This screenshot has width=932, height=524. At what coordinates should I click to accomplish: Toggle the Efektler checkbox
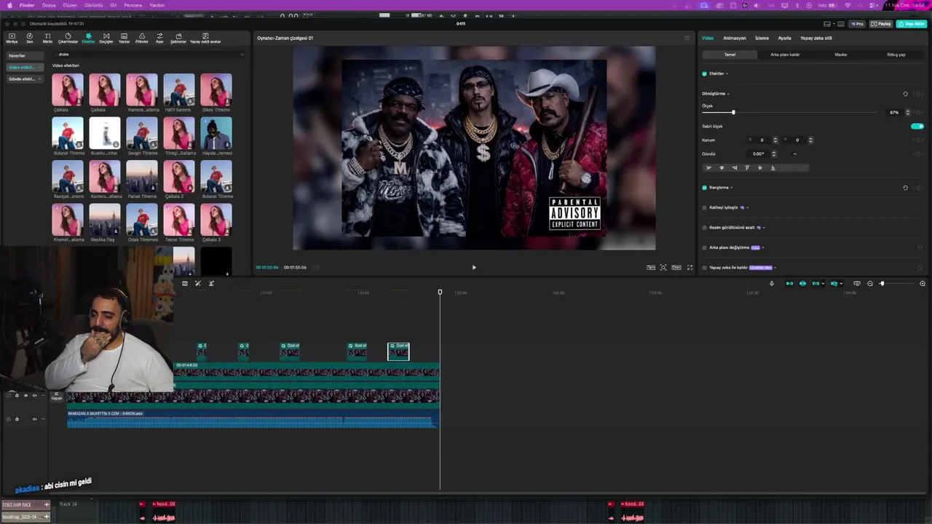[x=704, y=74]
